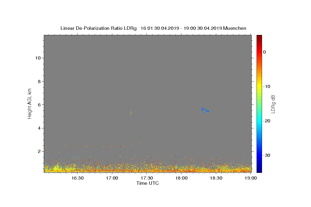Click the blue cloud echo near 5.5 km
This screenshot has width=311, height=207.
coord(205,110)
